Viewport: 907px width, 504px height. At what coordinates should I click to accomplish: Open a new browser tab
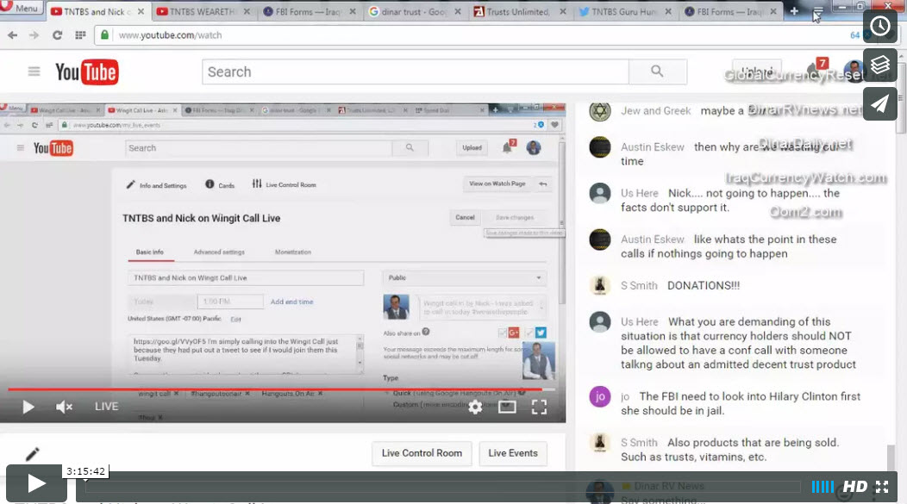tap(794, 11)
